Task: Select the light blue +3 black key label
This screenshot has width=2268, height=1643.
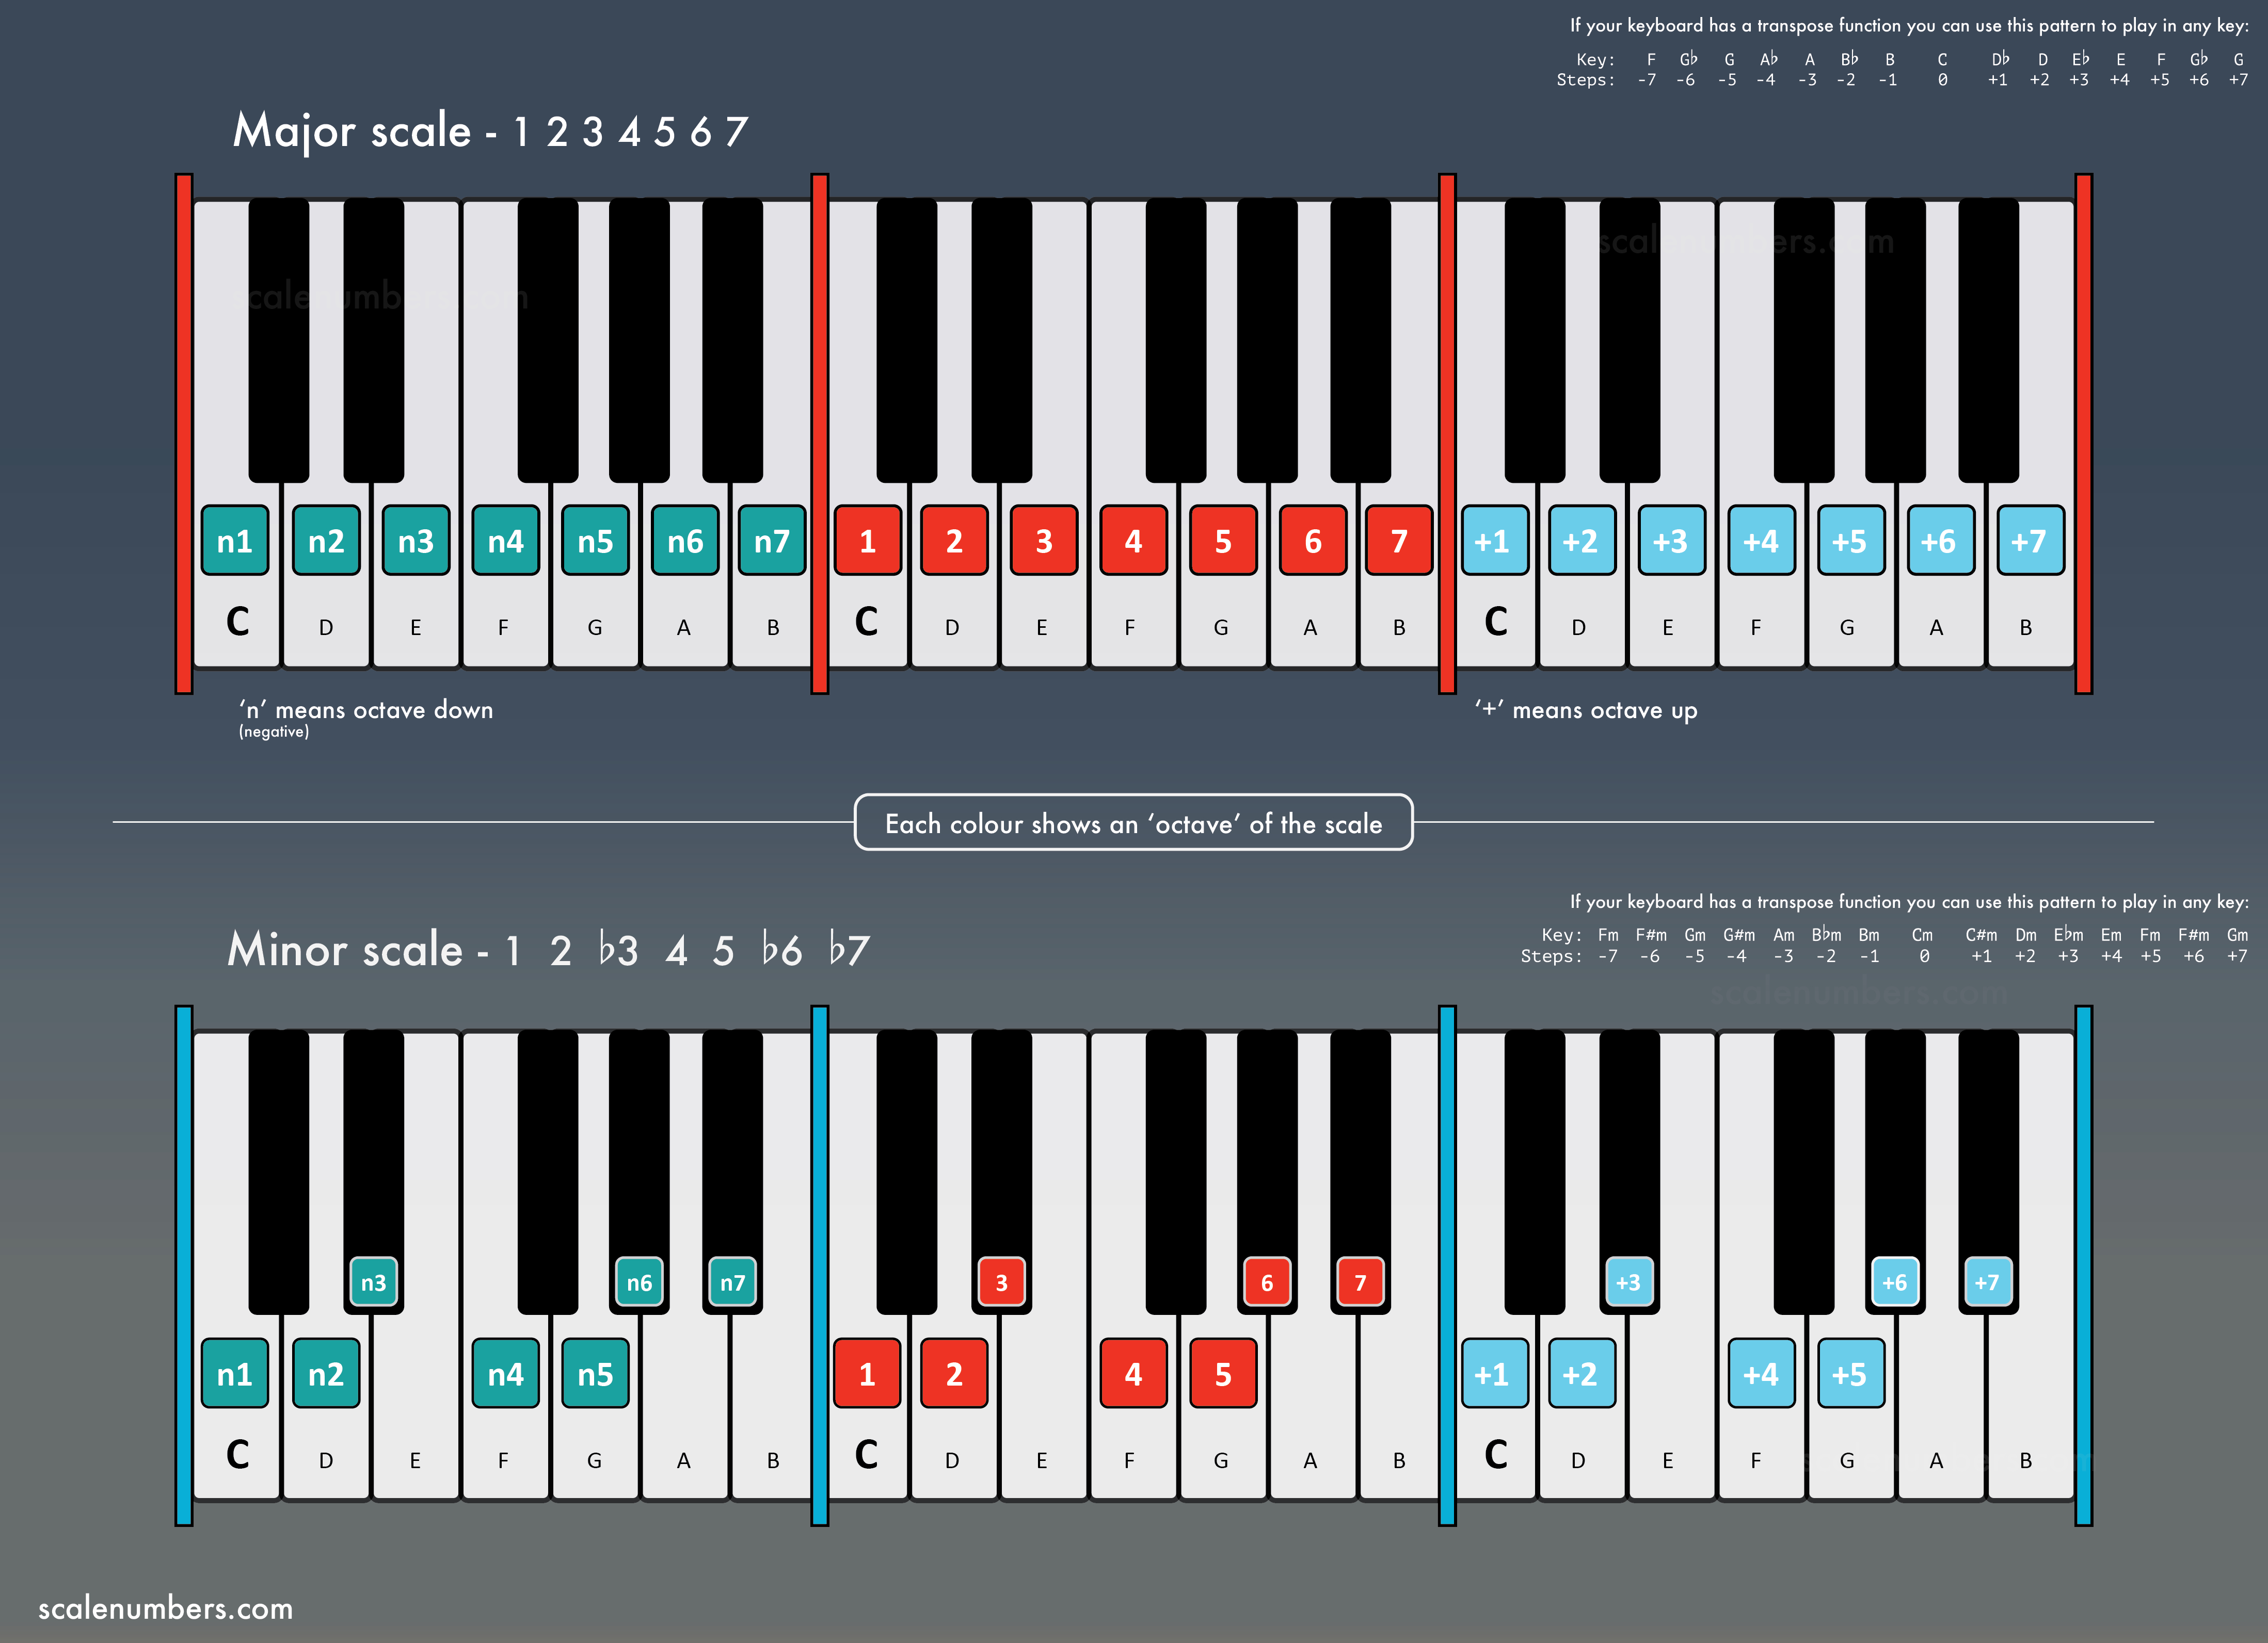Action: point(1628,1282)
